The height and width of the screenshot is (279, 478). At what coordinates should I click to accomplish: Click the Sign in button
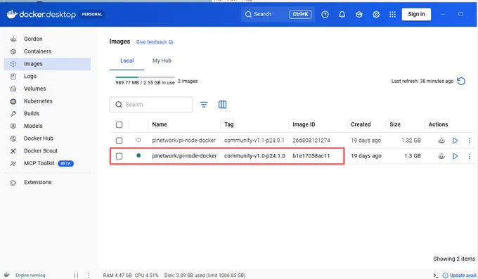(416, 14)
